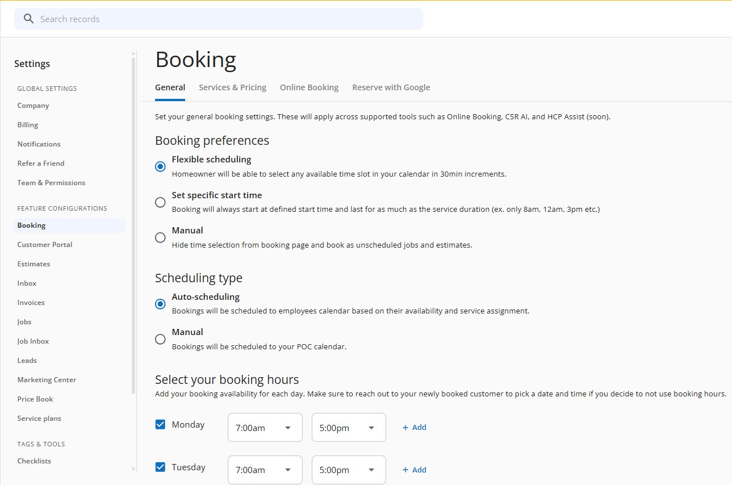Open Monday start time 7:00am dropdown
732x485 pixels.
[x=265, y=427]
